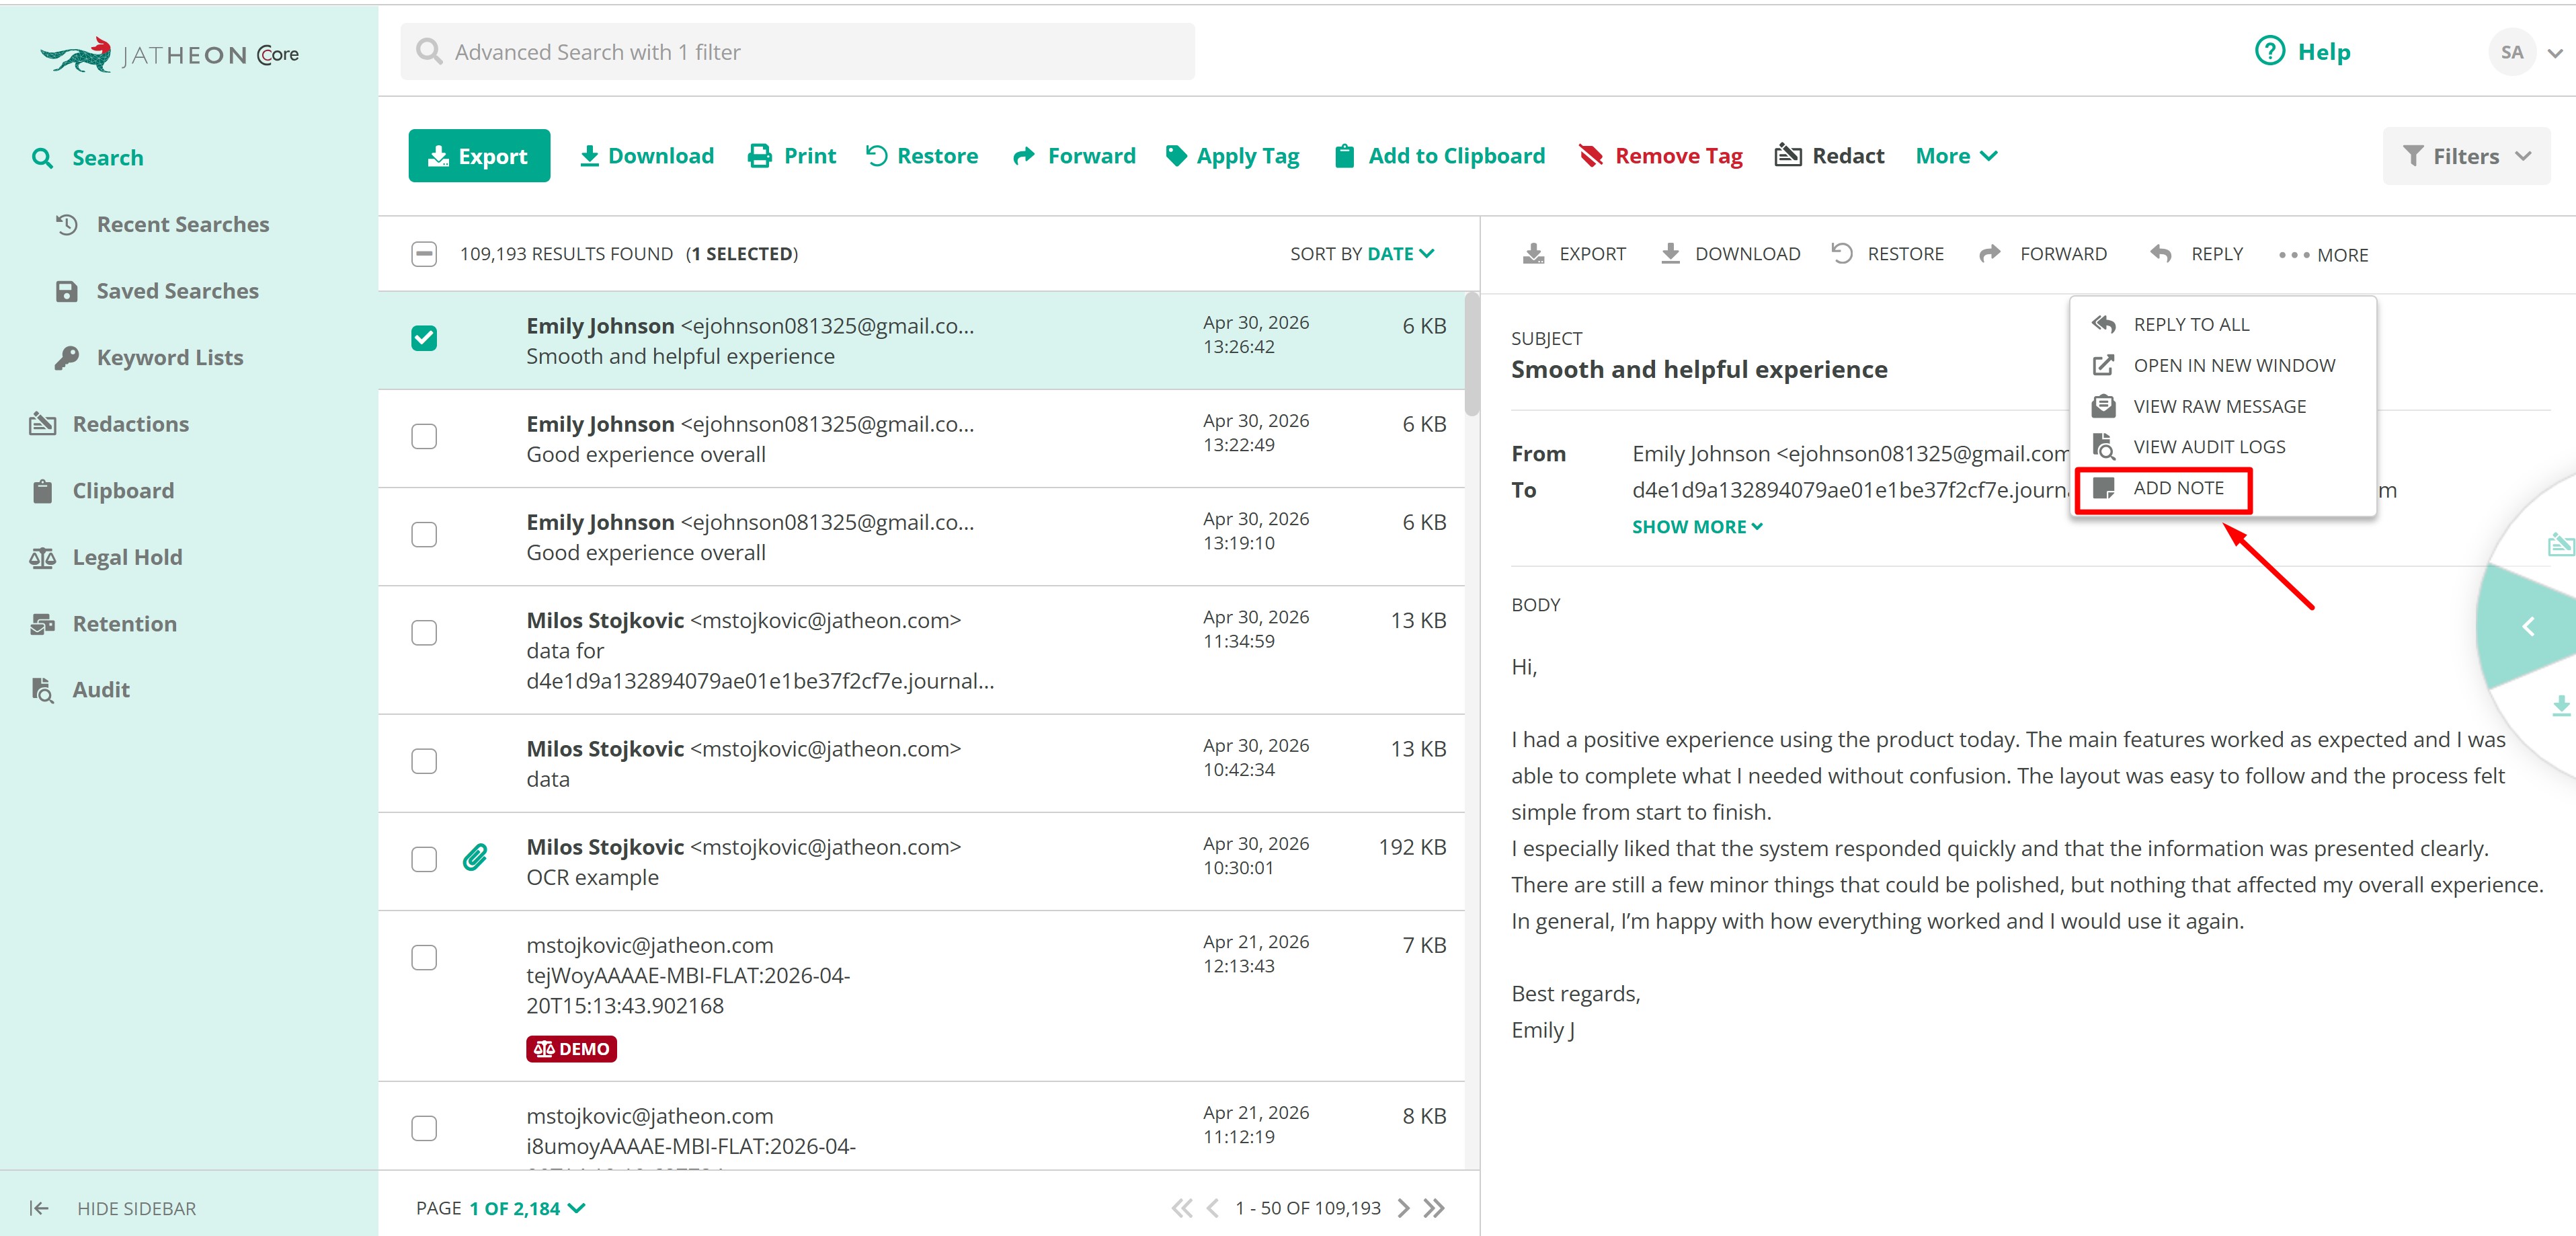Expand the More dropdown in the main toolbar
The height and width of the screenshot is (1236, 2576).
pyautogui.click(x=1956, y=156)
